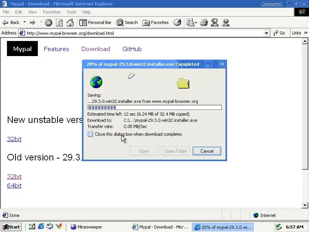Open the Help menu
The height and width of the screenshot is (232, 309).
pyautogui.click(x=86, y=12)
